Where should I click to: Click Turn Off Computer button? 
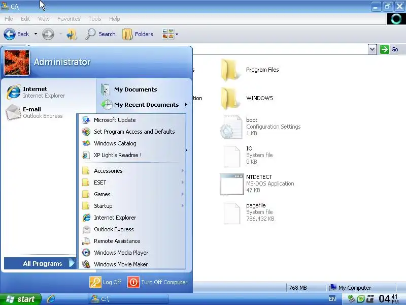157,282
